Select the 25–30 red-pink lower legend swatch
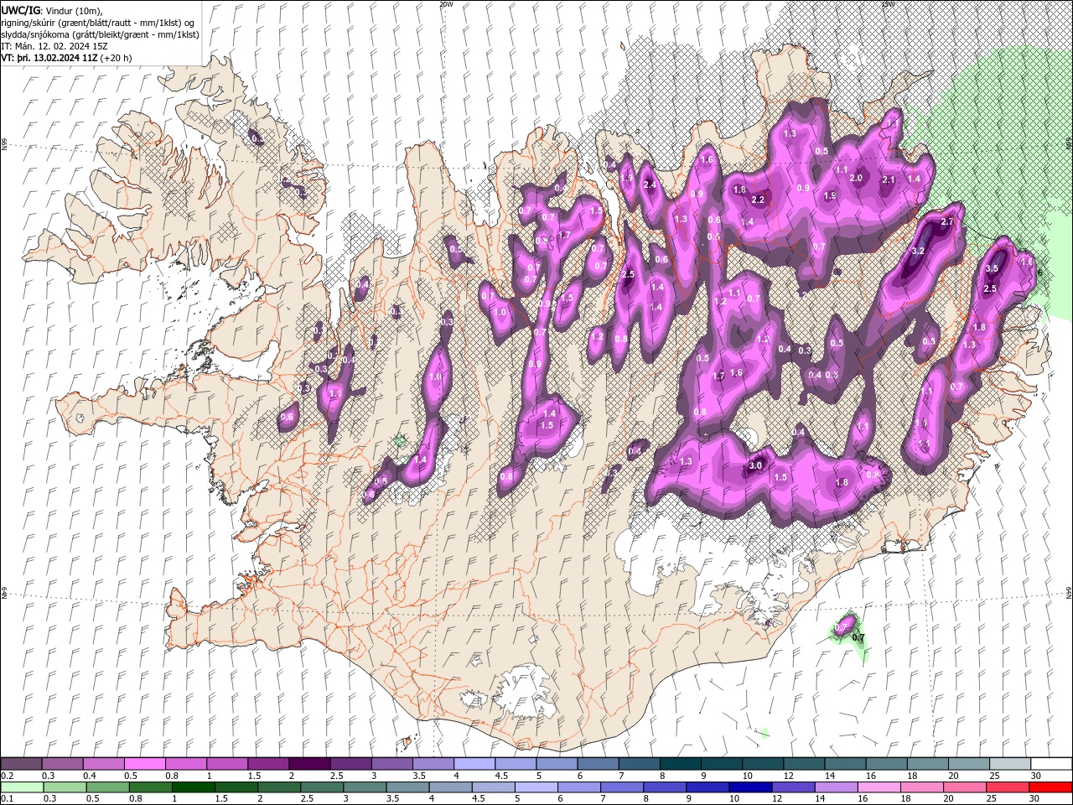The height and width of the screenshot is (805, 1073). tap(1008, 787)
